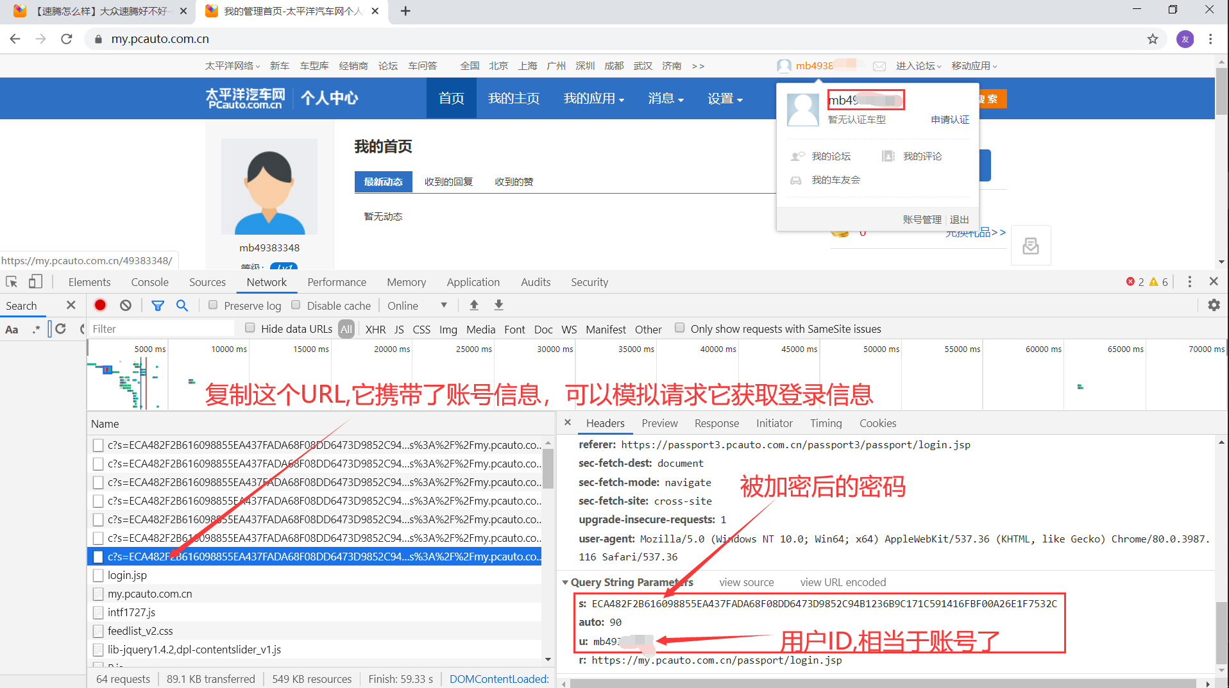Image resolution: width=1229 pixels, height=688 pixels.
Task: Select 收到的回复 tab on page
Action: 448,181
